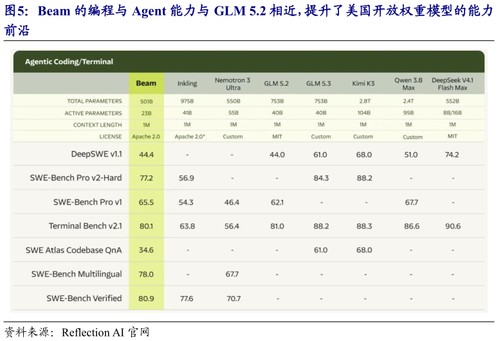
Task: Click the Nemotron 3 Ultra column header
Action: pyautogui.click(x=233, y=84)
